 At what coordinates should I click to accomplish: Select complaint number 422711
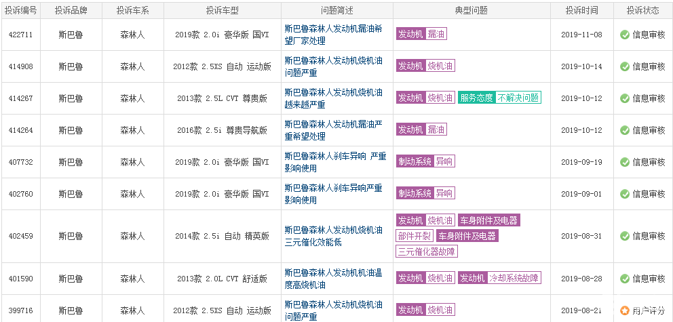20,35
